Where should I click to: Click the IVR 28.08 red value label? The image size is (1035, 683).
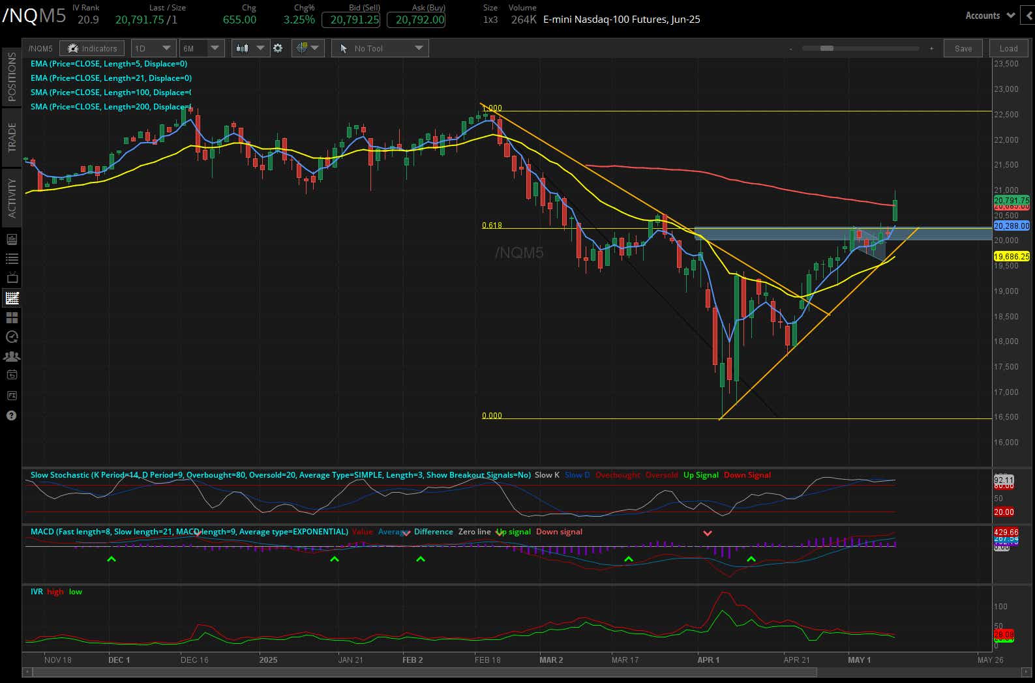coord(1004,634)
